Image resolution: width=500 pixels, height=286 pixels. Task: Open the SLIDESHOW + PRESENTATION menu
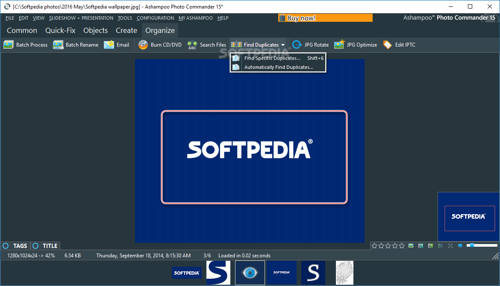click(81, 18)
